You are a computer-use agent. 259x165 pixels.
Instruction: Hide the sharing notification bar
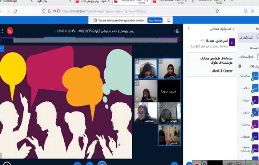point(169,20)
